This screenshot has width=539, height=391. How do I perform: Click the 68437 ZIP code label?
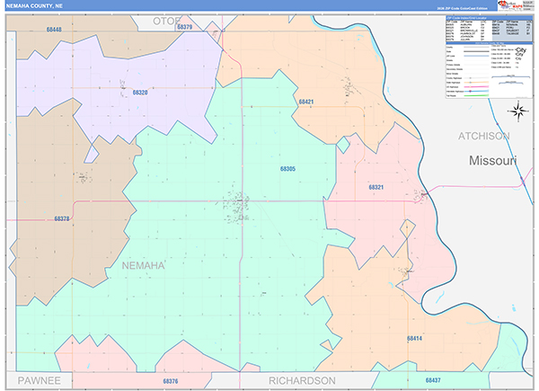click(432, 381)
